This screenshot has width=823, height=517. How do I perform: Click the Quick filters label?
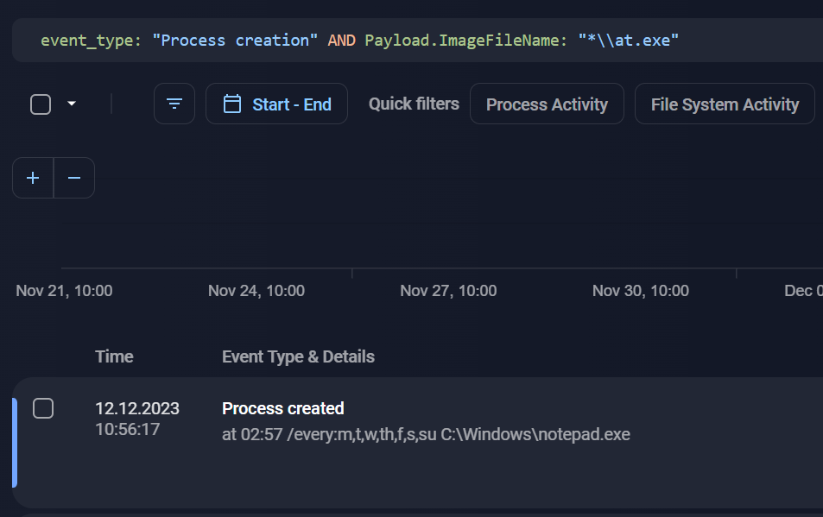point(414,104)
